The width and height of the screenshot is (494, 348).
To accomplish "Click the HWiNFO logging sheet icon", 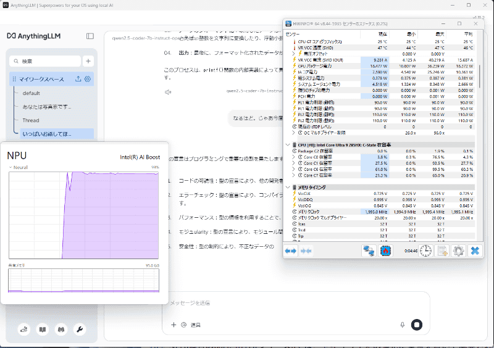I will tap(442, 251).
